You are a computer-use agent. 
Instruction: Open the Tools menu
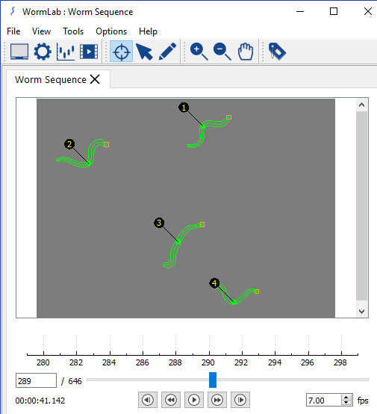[73, 31]
